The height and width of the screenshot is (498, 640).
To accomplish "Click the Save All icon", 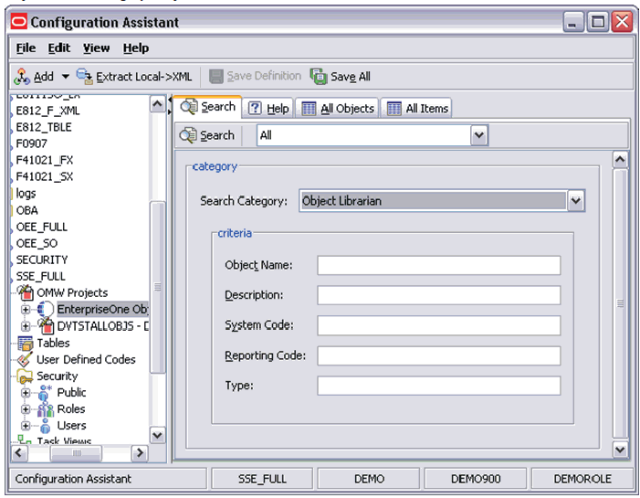I will pos(319,77).
